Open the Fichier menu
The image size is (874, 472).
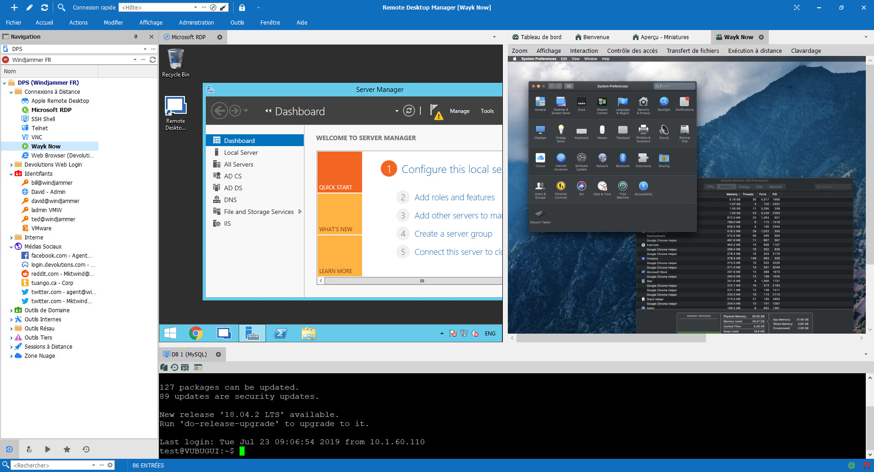(x=14, y=22)
